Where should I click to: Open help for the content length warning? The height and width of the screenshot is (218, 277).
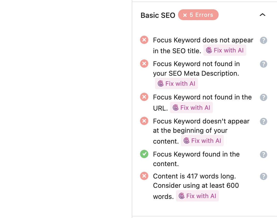[x=263, y=176]
